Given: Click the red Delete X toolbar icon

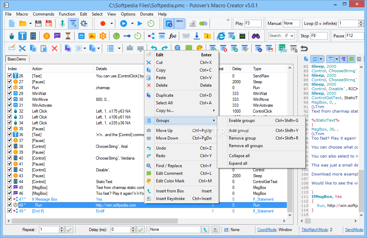Looking at the screenshot, I should (54, 48).
